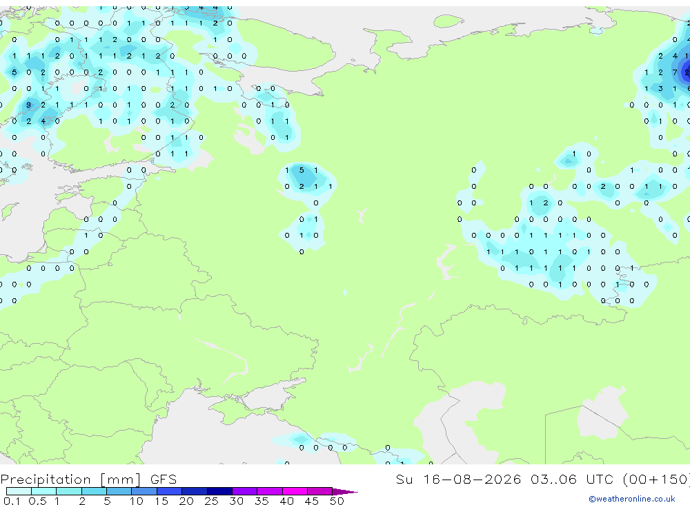Click the 0.1–0.5 mm legend color box
Screen dimensions: 690x505
[19, 491]
